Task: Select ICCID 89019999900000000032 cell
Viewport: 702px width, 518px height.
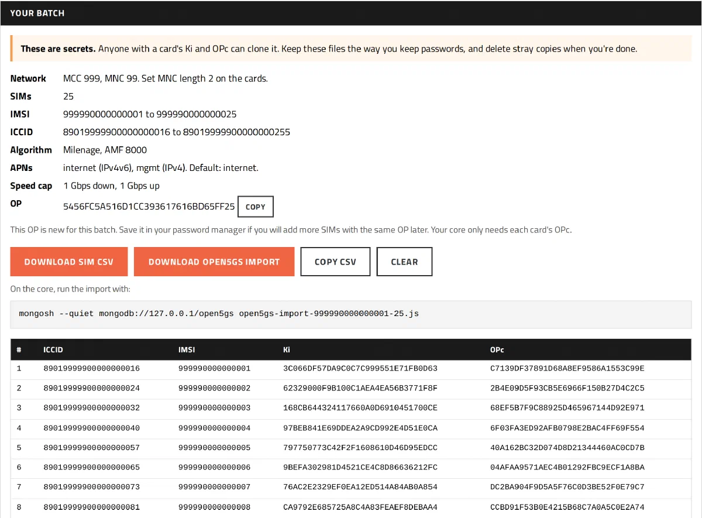Action: coord(91,408)
